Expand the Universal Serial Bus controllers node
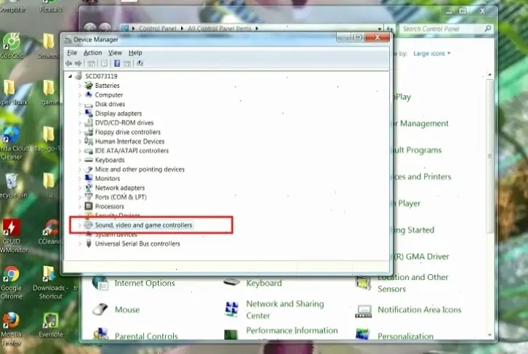Screen dimensions: 528x354 click(80, 244)
